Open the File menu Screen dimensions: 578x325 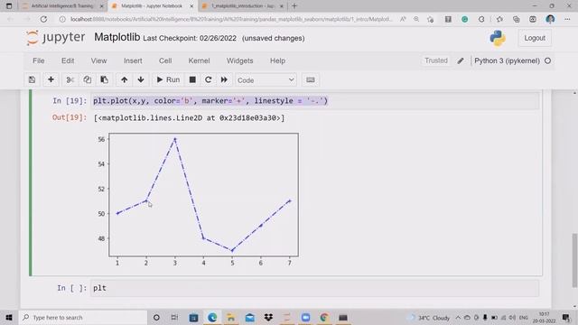tap(38, 60)
